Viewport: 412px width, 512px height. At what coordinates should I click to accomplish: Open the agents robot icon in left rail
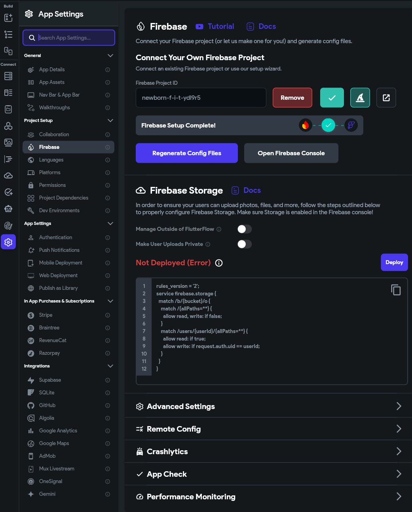click(8, 209)
